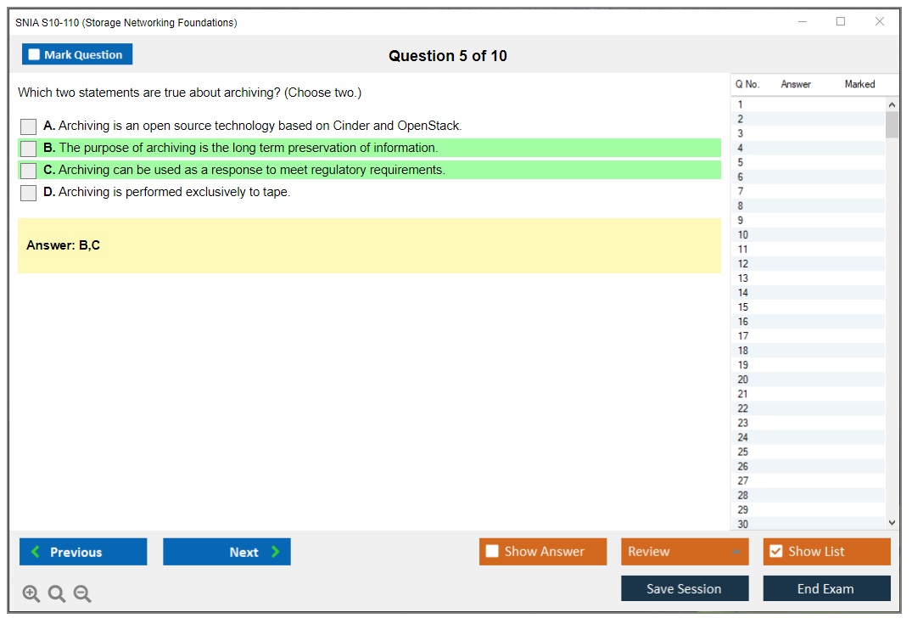The width and height of the screenshot is (912, 624).
Task: Save the current exam session
Action: click(685, 588)
